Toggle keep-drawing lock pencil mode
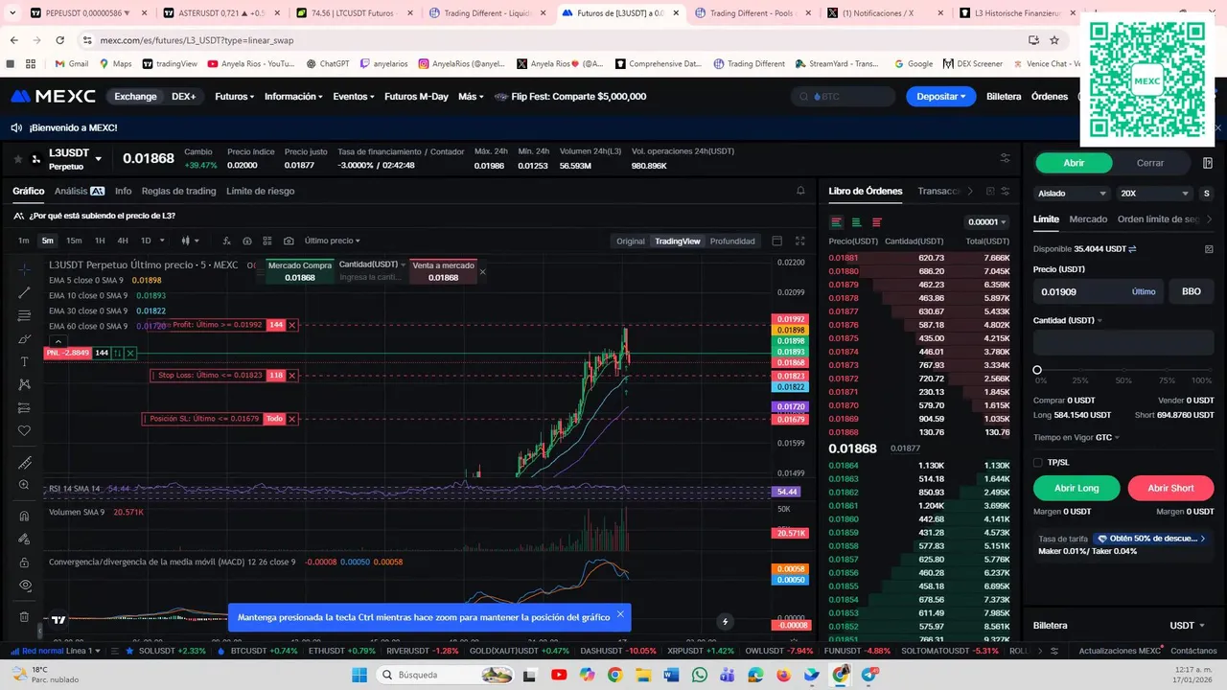 (x=25, y=539)
